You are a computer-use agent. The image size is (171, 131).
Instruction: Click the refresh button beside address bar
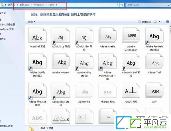click(x=122, y=5)
